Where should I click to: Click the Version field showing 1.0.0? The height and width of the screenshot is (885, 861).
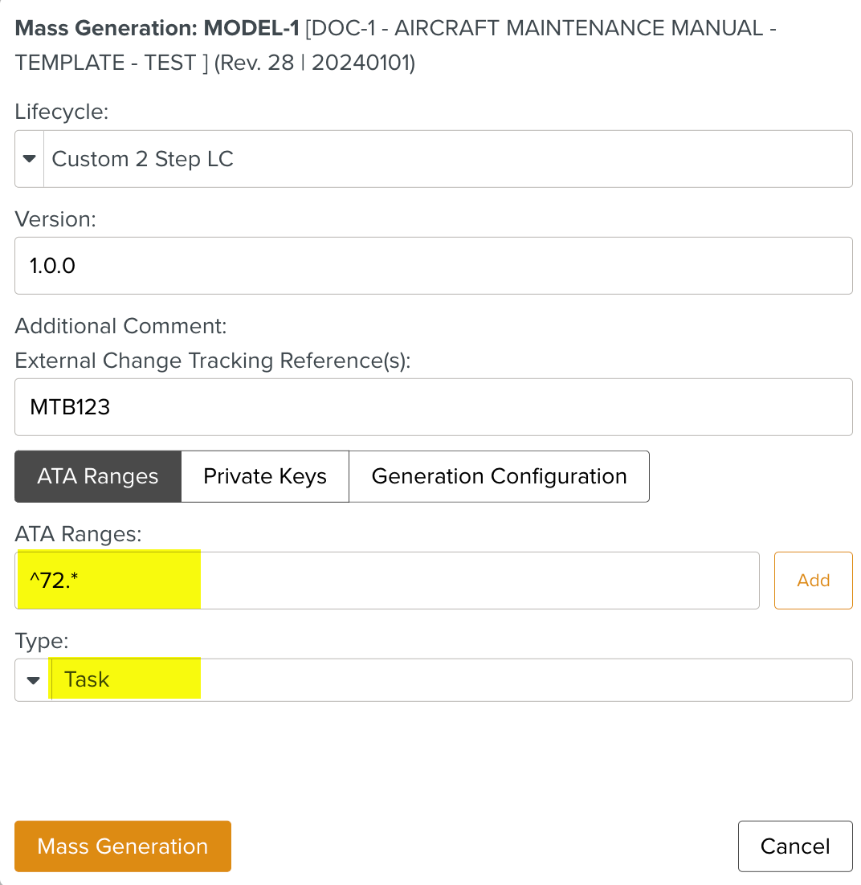[x=433, y=266]
